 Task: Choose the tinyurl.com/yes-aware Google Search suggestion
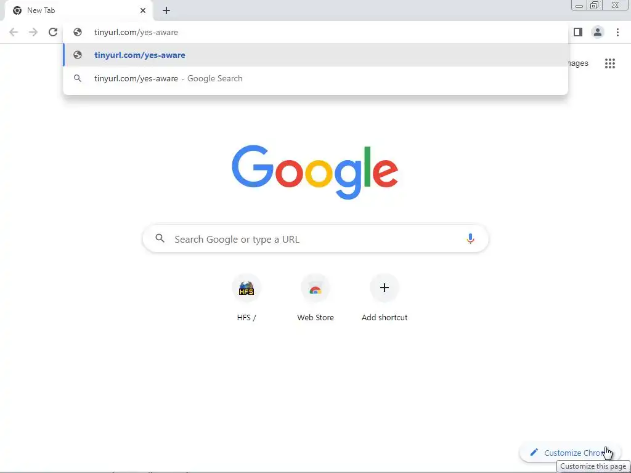[315, 78]
